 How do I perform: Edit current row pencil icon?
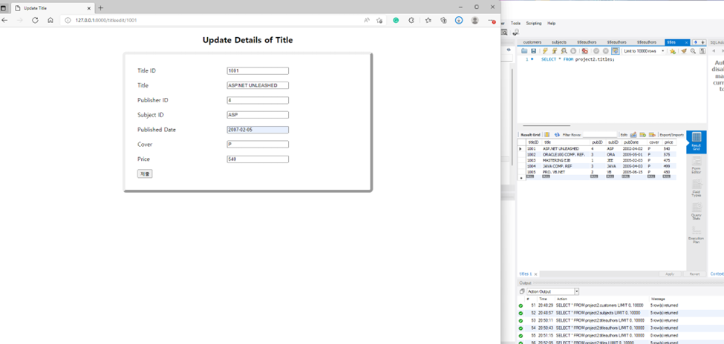tap(633, 135)
